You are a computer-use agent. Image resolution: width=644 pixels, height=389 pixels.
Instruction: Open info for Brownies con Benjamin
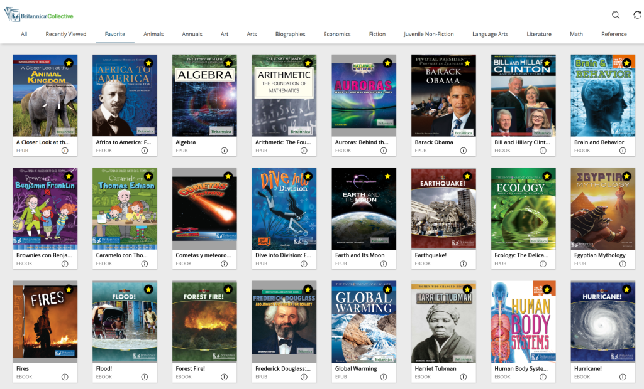[x=65, y=264]
